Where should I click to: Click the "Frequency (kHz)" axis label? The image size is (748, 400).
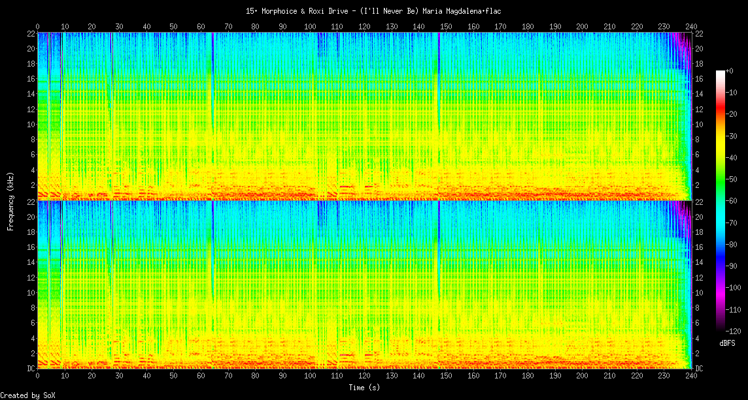(11, 200)
